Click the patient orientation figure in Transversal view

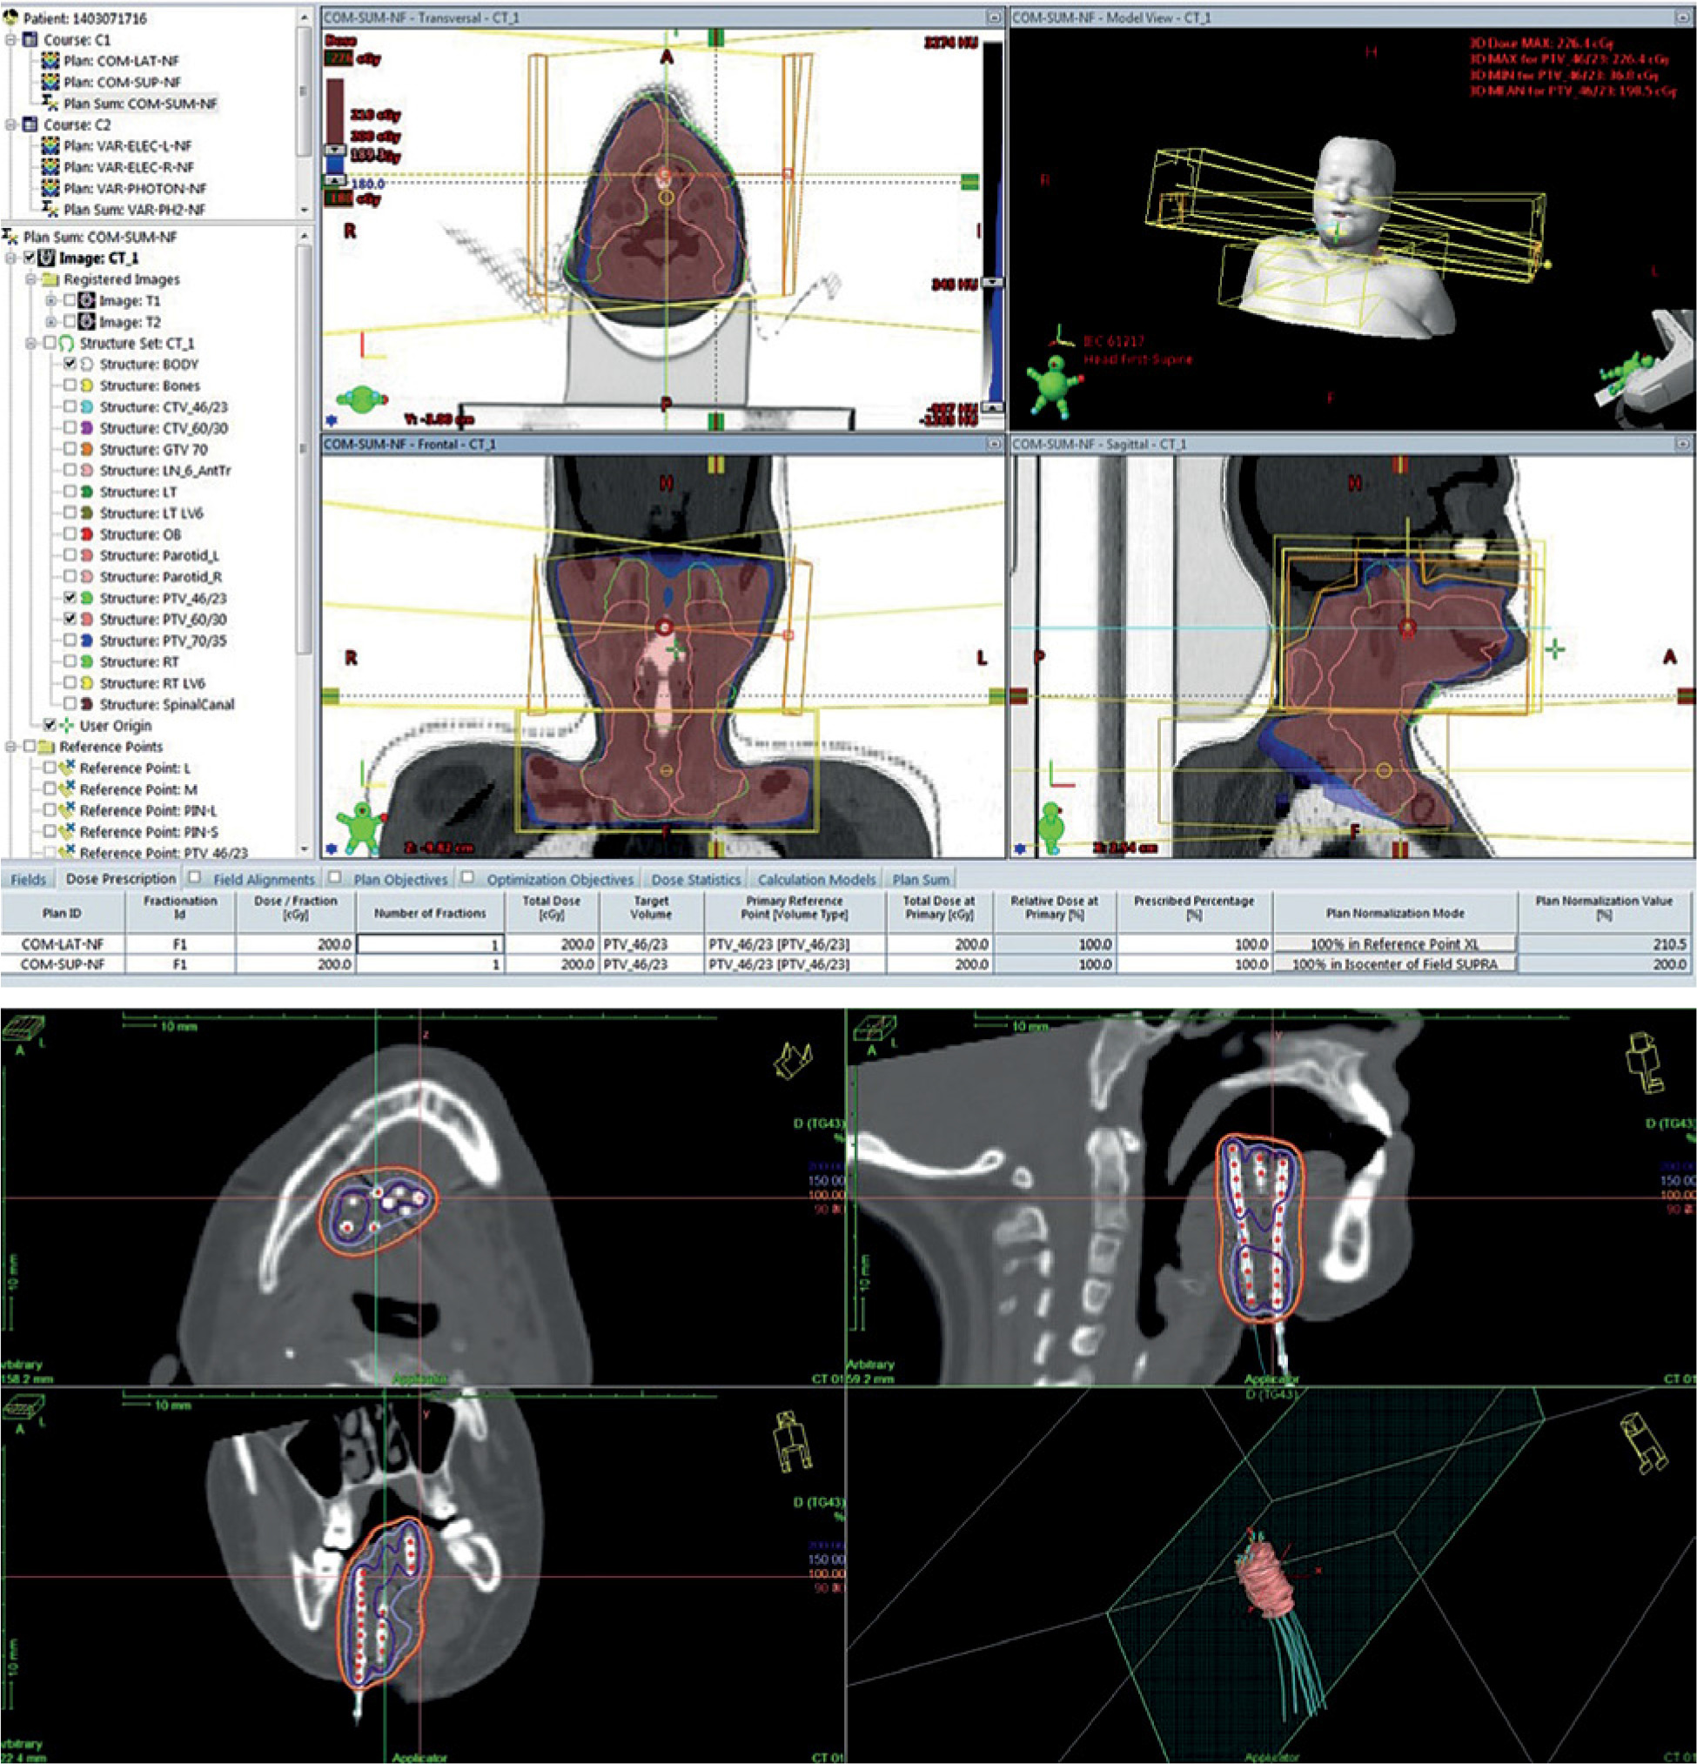tap(362, 398)
